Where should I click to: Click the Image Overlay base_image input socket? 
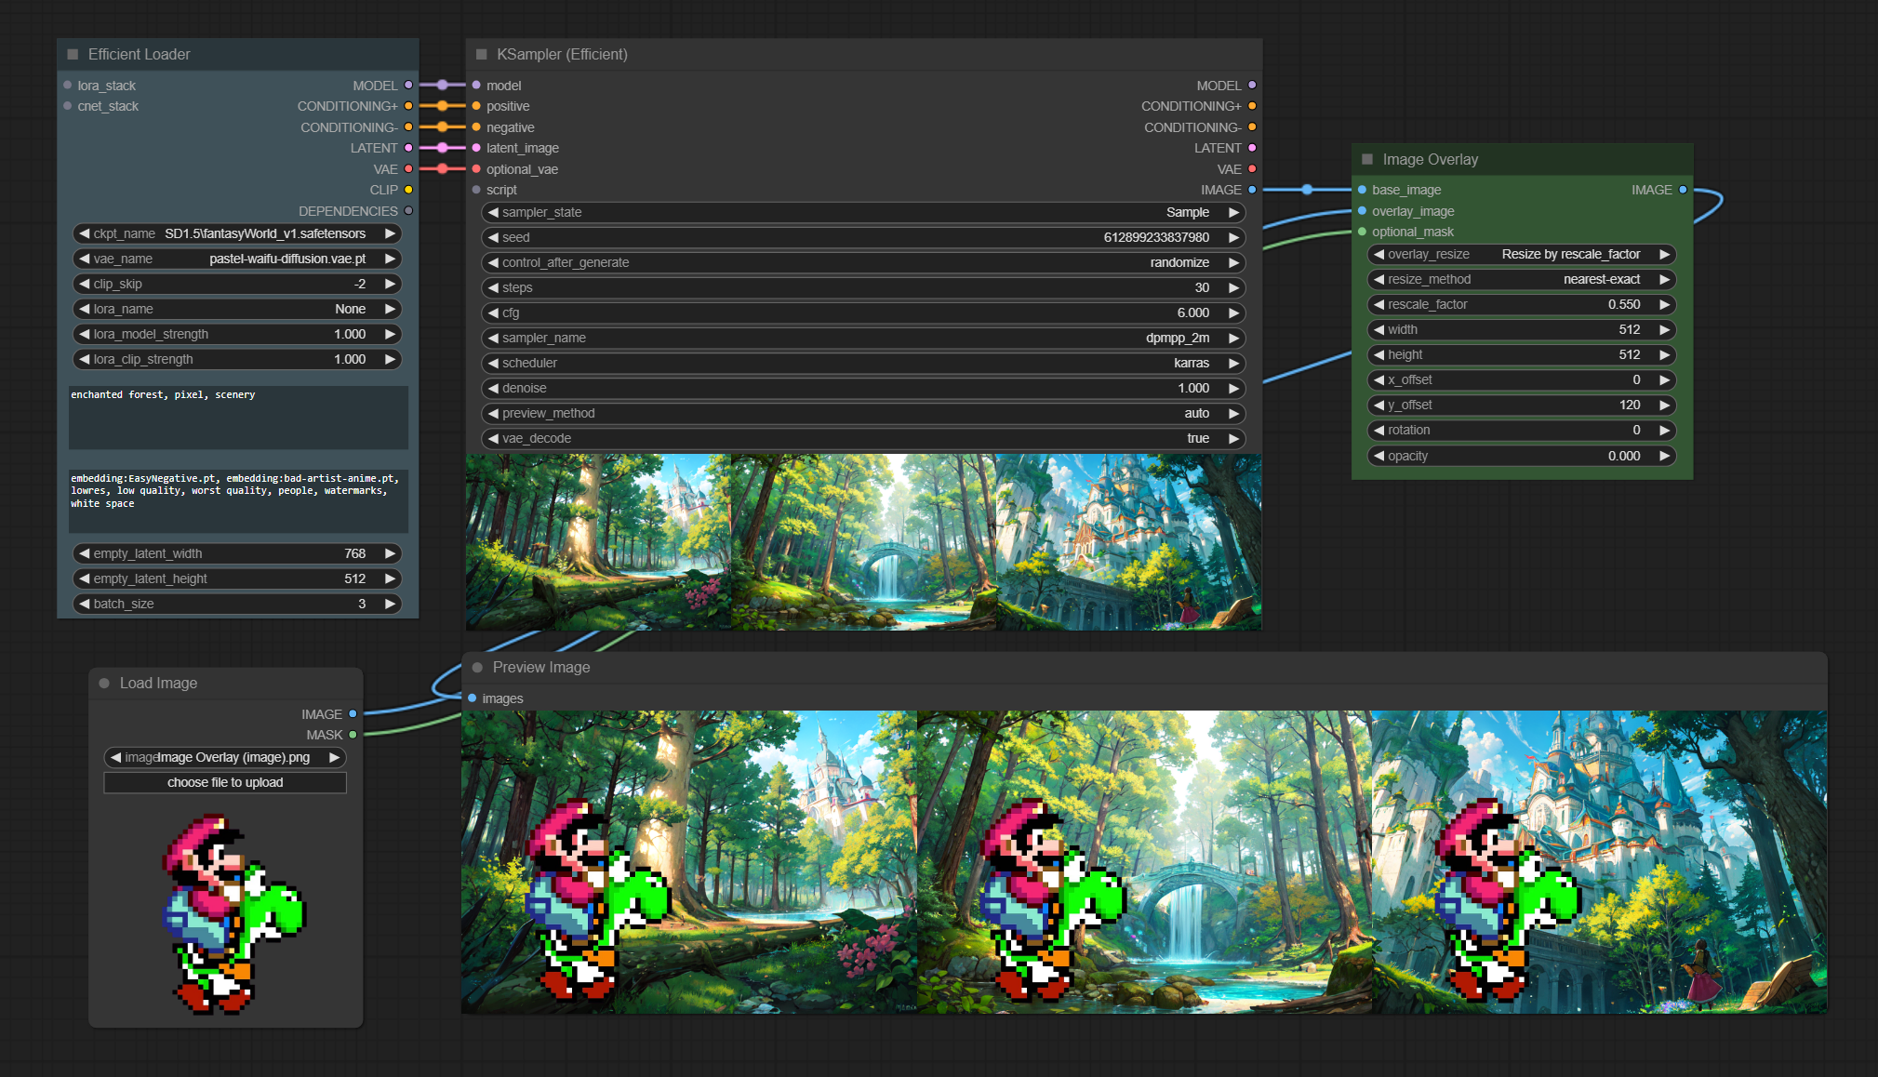pyautogui.click(x=1362, y=190)
